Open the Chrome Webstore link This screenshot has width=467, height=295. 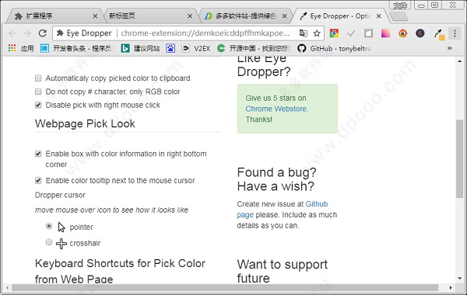pos(276,109)
